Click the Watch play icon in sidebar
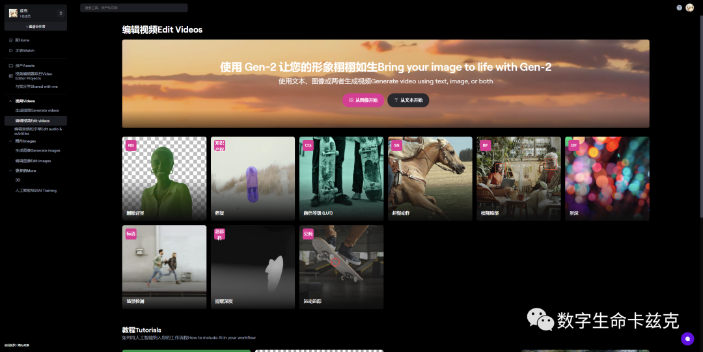 [10, 50]
